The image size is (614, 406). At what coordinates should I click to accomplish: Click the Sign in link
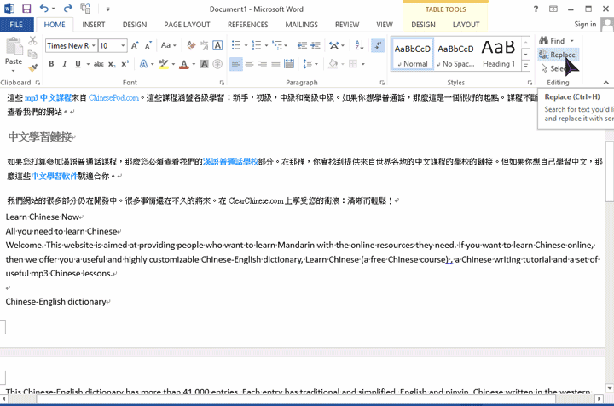585,24
